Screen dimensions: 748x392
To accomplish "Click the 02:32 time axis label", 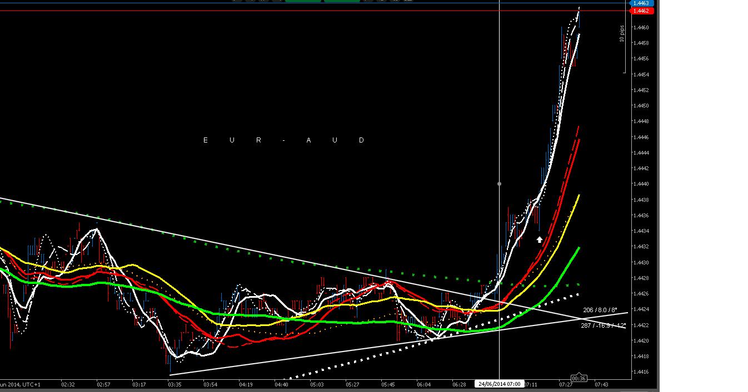I will (68, 384).
